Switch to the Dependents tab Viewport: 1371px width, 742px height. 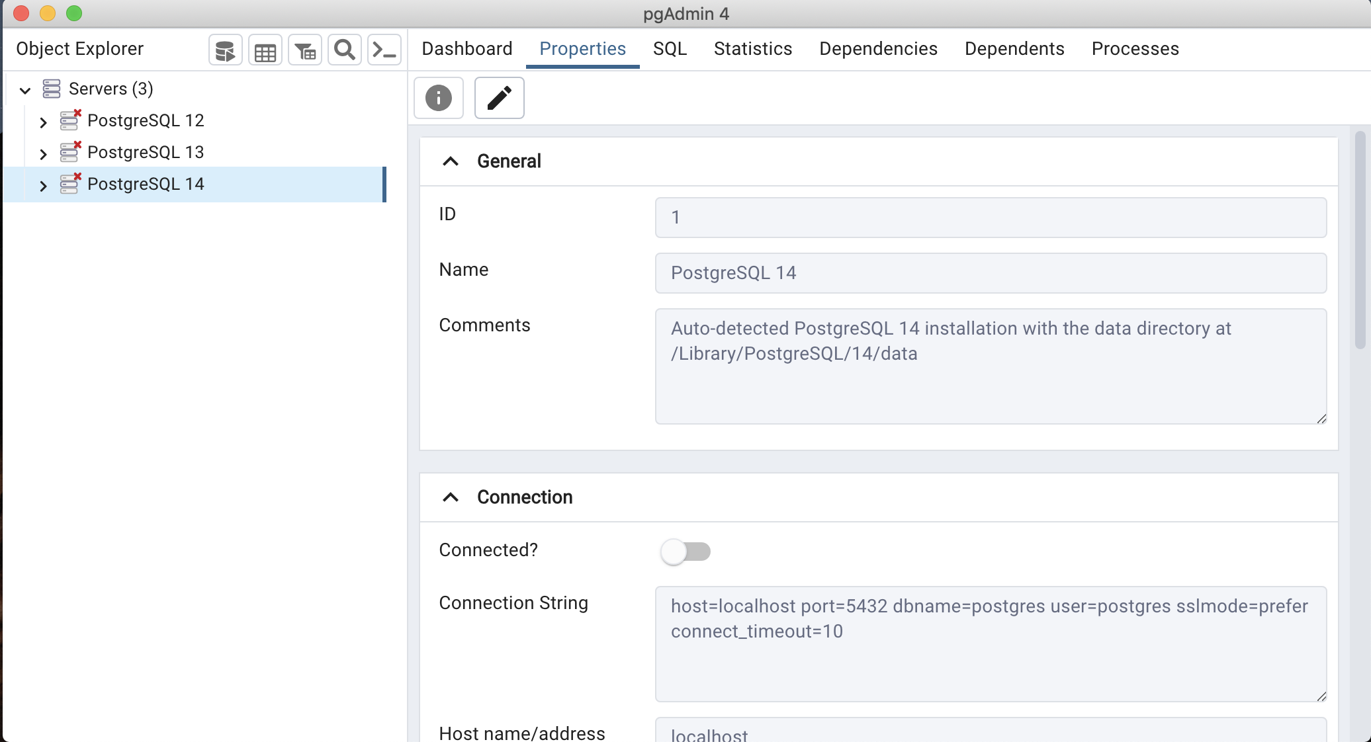pos(1014,49)
